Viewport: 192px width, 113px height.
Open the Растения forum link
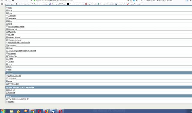[12, 45]
